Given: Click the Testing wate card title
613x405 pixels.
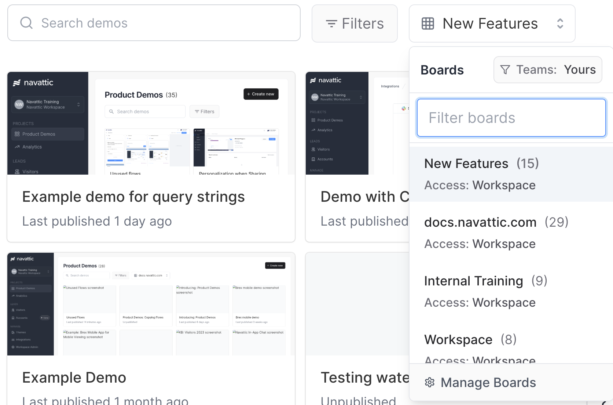Looking at the screenshot, I should [x=365, y=377].
